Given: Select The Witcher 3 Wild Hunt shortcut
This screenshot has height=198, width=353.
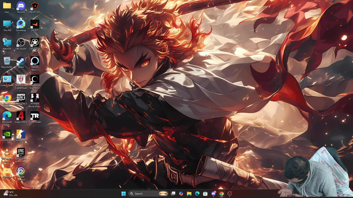Looking at the screenshot, I should click(x=21, y=82).
